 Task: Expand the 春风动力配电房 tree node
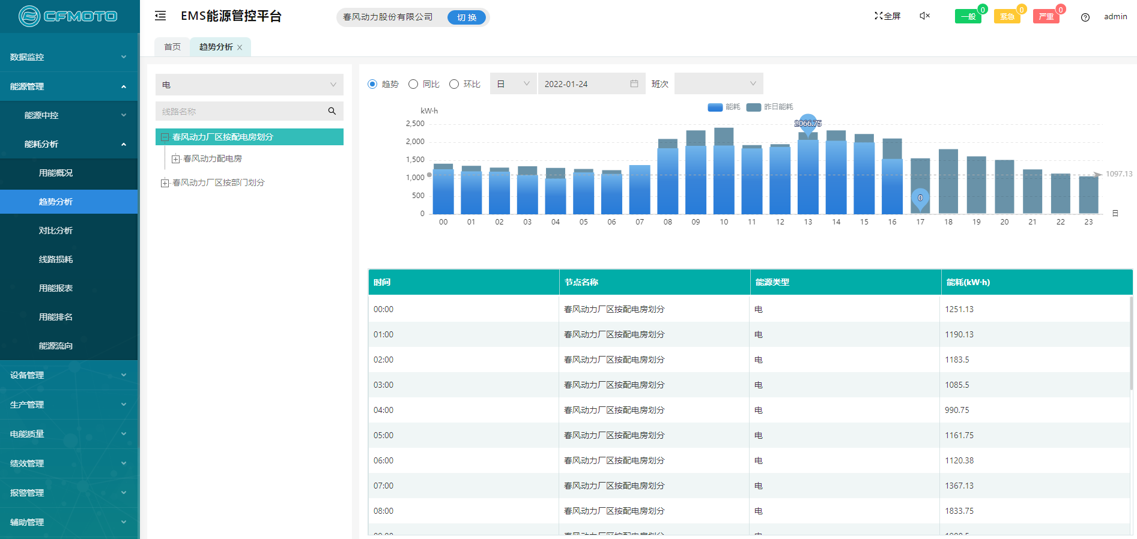tap(175, 159)
